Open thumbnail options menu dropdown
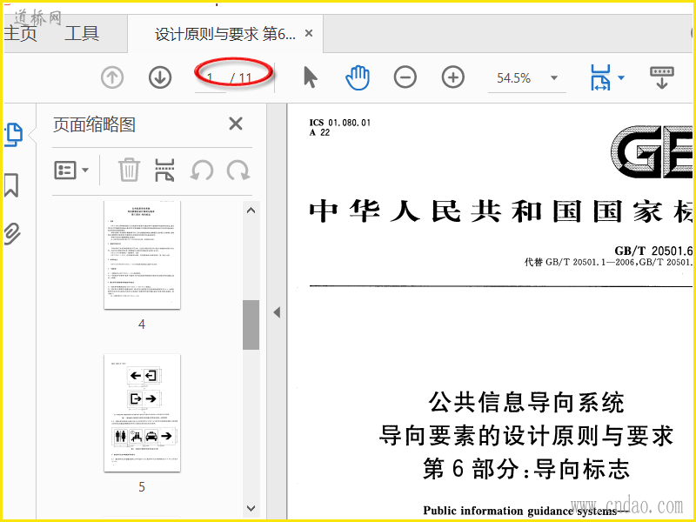696x522 pixels. 71,170
